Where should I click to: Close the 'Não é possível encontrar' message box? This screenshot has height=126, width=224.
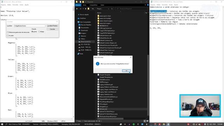click(x=131, y=57)
